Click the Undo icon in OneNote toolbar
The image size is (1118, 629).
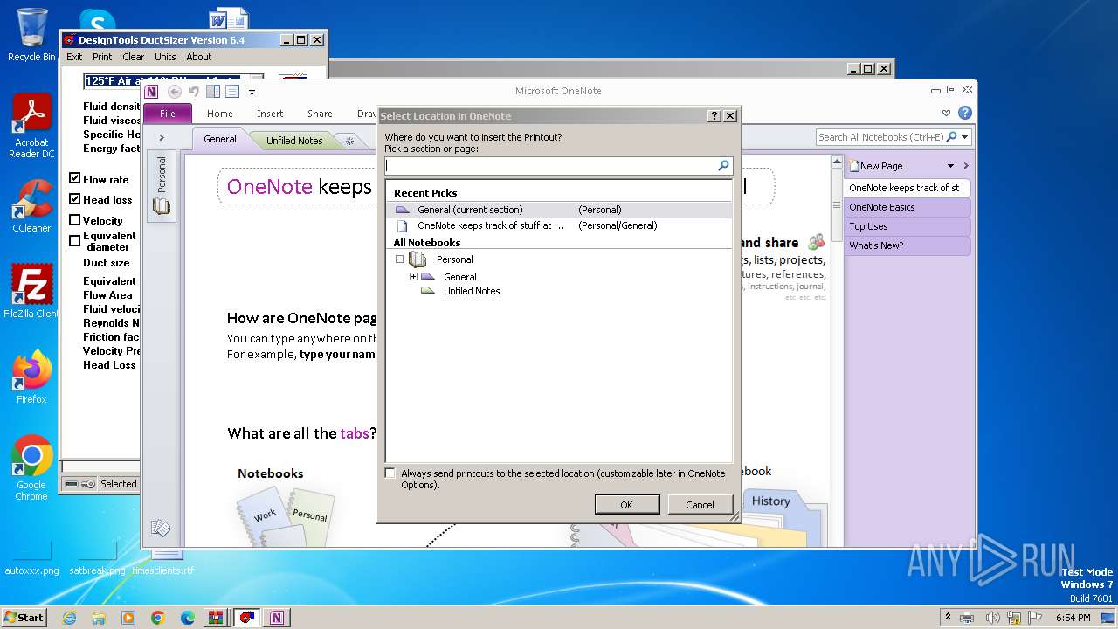(194, 92)
